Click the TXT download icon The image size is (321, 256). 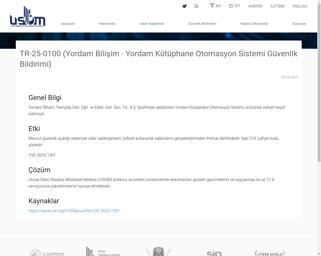(x=231, y=5)
